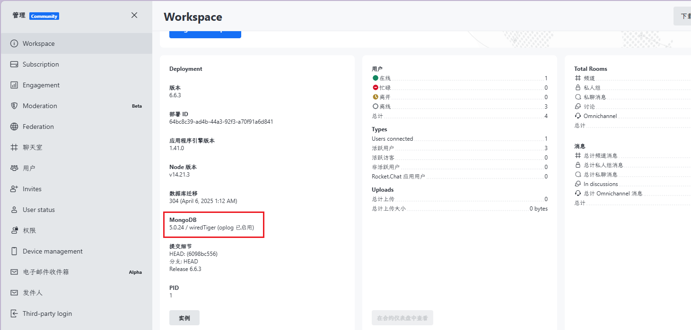Click the 私人组 lock icon under Total Rooms
The width and height of the screenshot is (691, 330).
click(577, 87)
